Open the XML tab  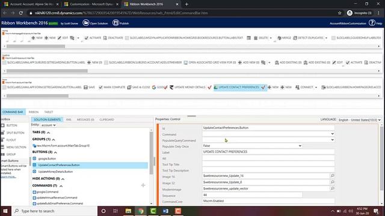pos(69,119)
